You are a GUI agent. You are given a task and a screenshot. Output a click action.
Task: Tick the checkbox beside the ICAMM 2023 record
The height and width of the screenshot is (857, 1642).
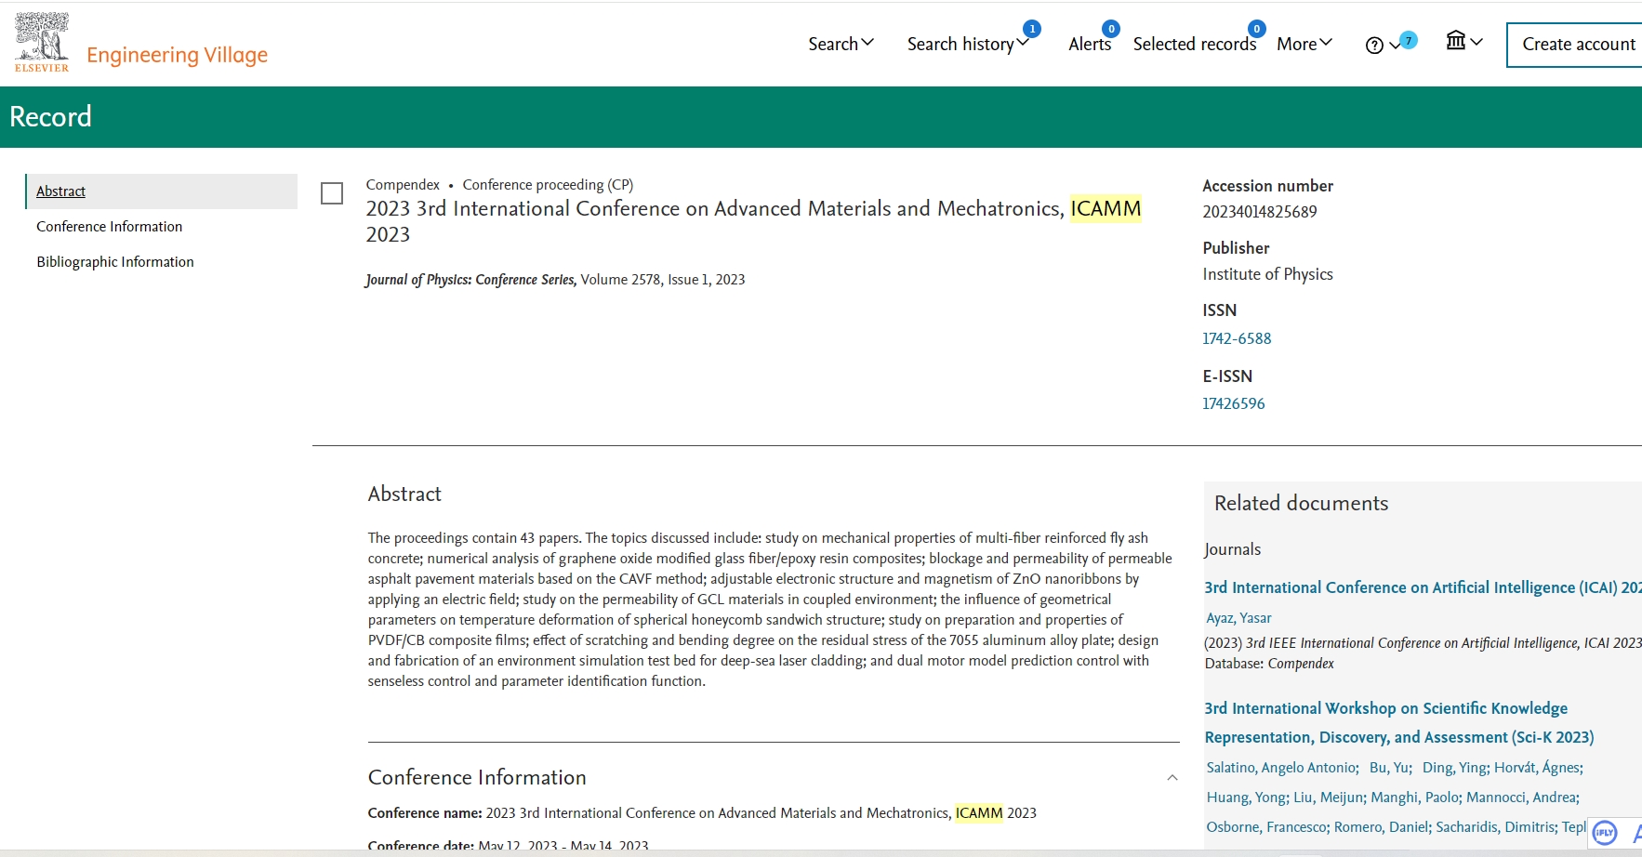[x=332, y=193]
